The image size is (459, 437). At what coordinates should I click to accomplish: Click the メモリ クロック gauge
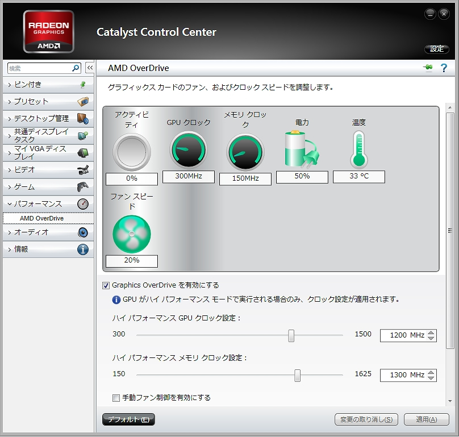click(x=245, y=152)
